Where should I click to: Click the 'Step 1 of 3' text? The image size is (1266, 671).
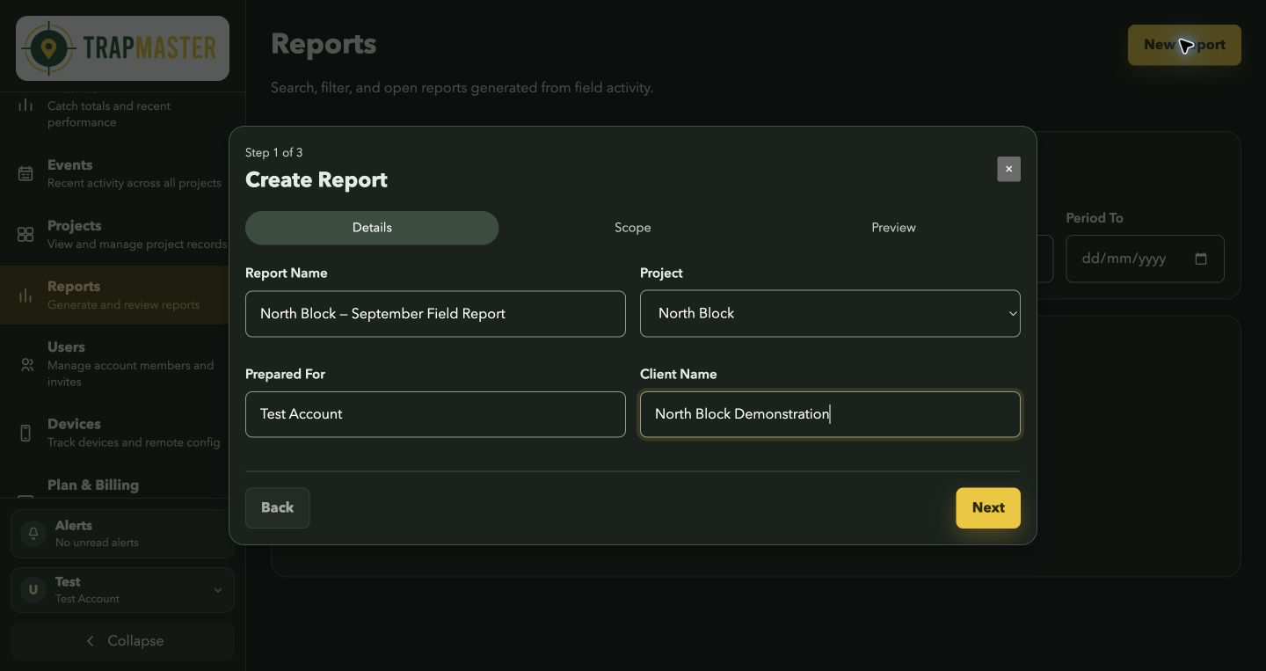tap(273, 152)
